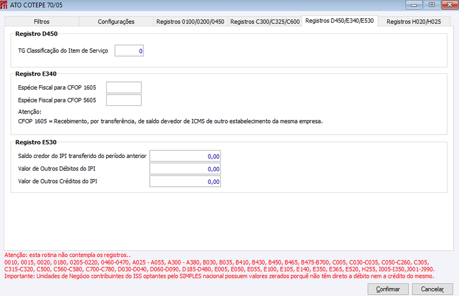The width and height of the screenshot is (459, 296).
Task: Click the TG Classificação do Item de Serviço field
Action: click(129, 51)
